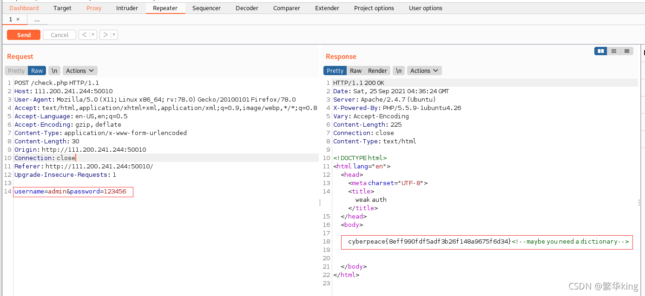Click the Vary: Accept-Encoding response header
645x296 pixels.
pos(371,116)
